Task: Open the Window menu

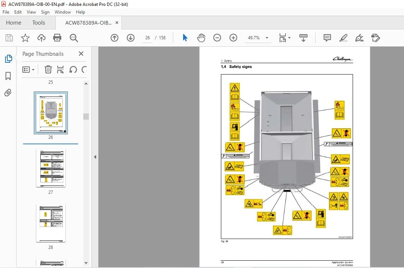Action: point(63,12)
